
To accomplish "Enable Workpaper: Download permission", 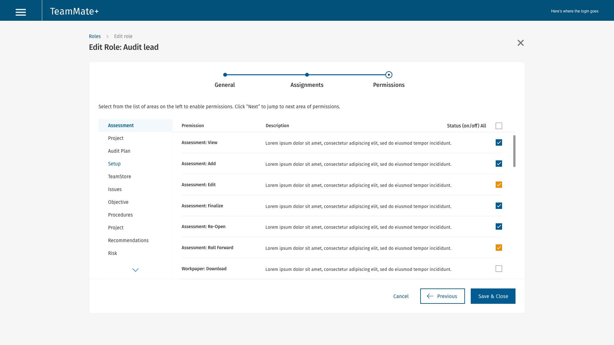I will click(x=499, y=269).
